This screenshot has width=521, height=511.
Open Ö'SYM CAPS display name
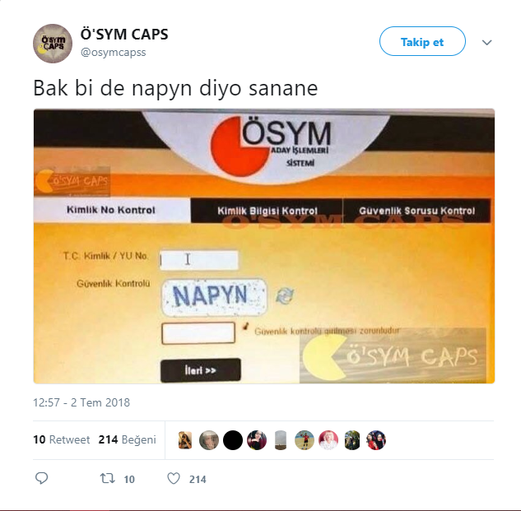pyautogui.click(x=124, y=35)
